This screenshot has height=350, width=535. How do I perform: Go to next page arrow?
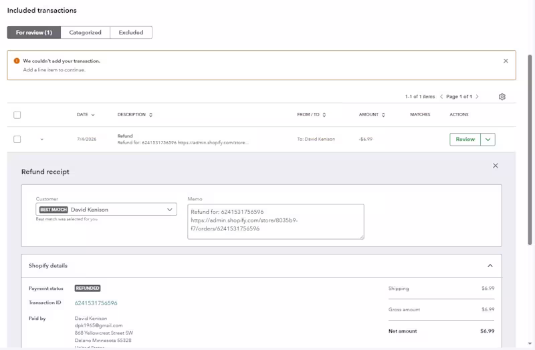[x=477, y=97]
